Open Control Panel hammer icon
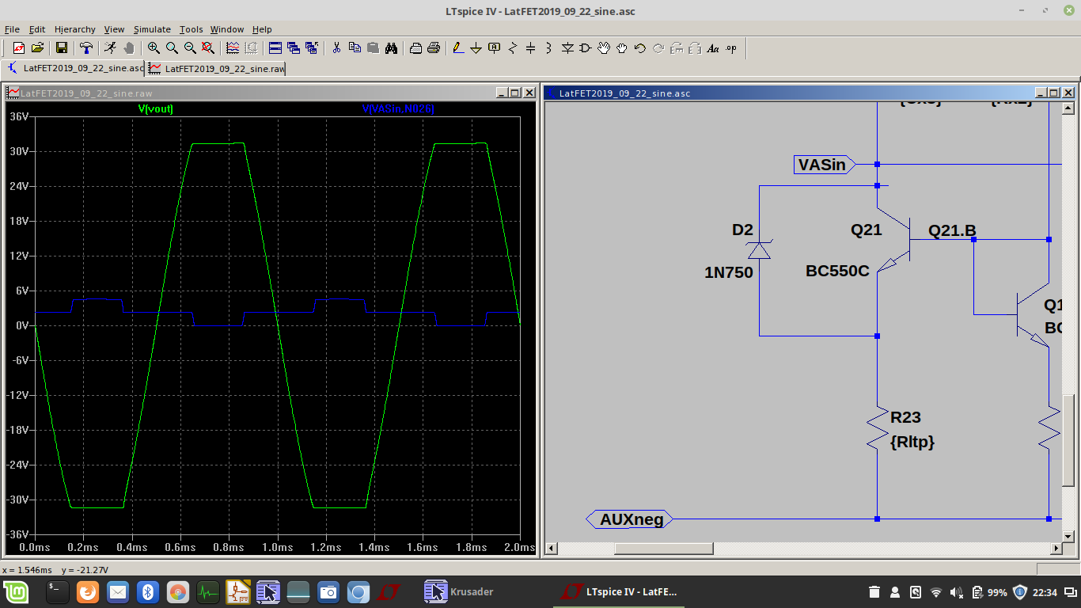The height and width of the screenshot is (608, 1081). (x=85, y=48)
